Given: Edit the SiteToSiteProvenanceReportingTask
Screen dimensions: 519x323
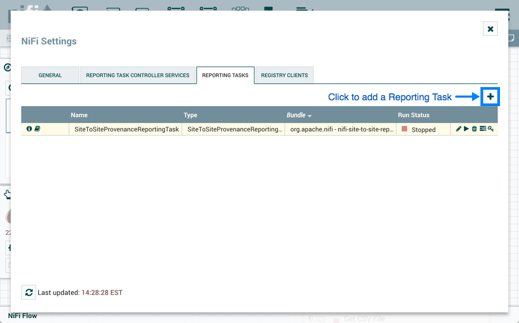Looking at the screenshot, I should click(x=458, y=129).
